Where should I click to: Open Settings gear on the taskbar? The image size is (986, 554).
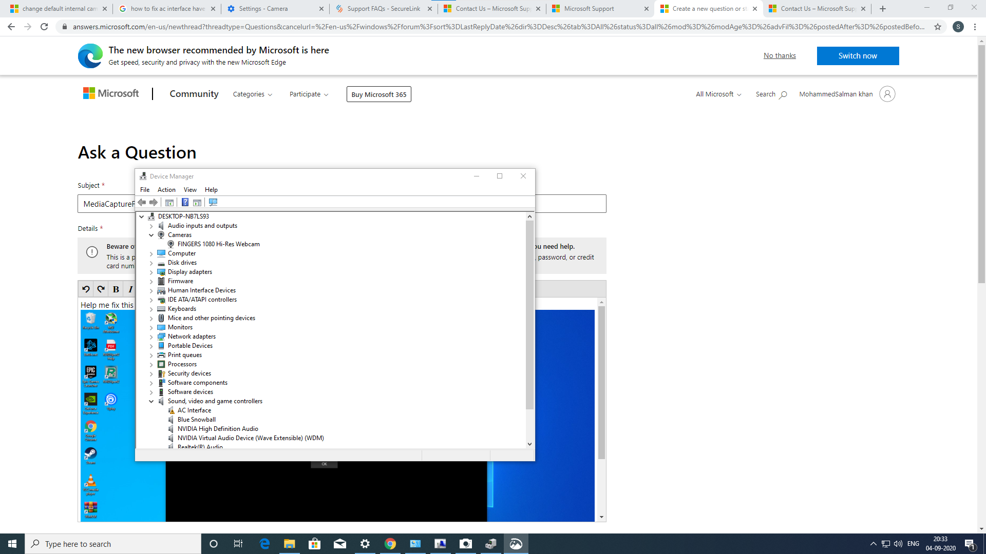point(365,544)
